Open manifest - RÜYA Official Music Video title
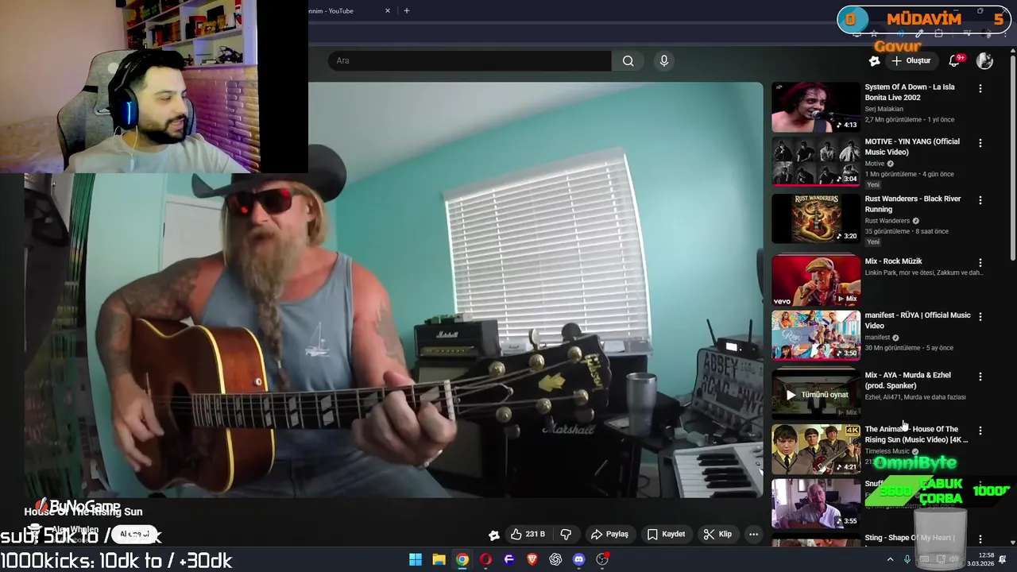The width and height of the screenshot is (1017, 572). [x=918, y=320]
